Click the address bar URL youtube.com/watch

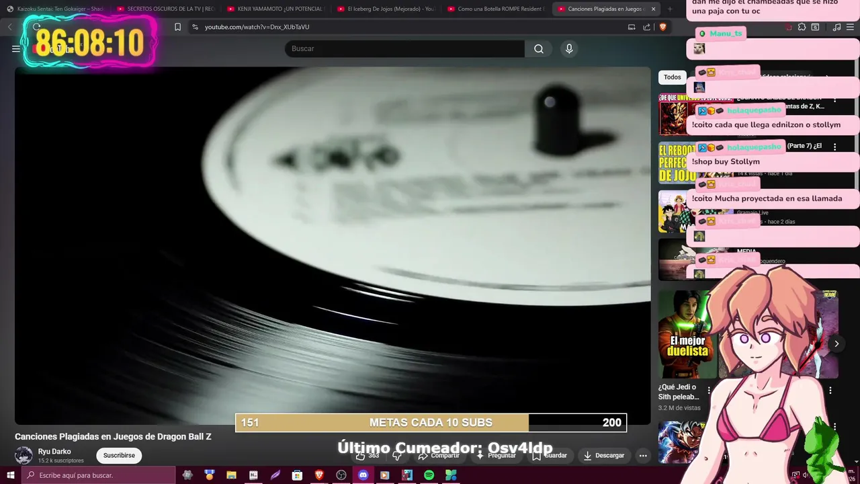point(257,27)
